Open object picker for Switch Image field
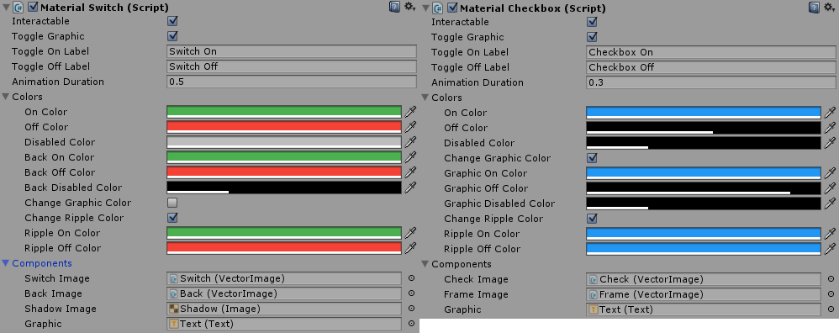 click(411, 278)
